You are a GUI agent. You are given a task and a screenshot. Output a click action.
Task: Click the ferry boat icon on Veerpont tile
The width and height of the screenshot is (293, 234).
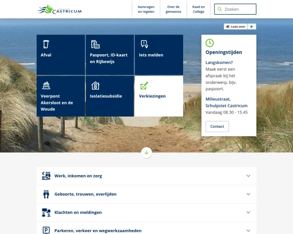(46, 85)
